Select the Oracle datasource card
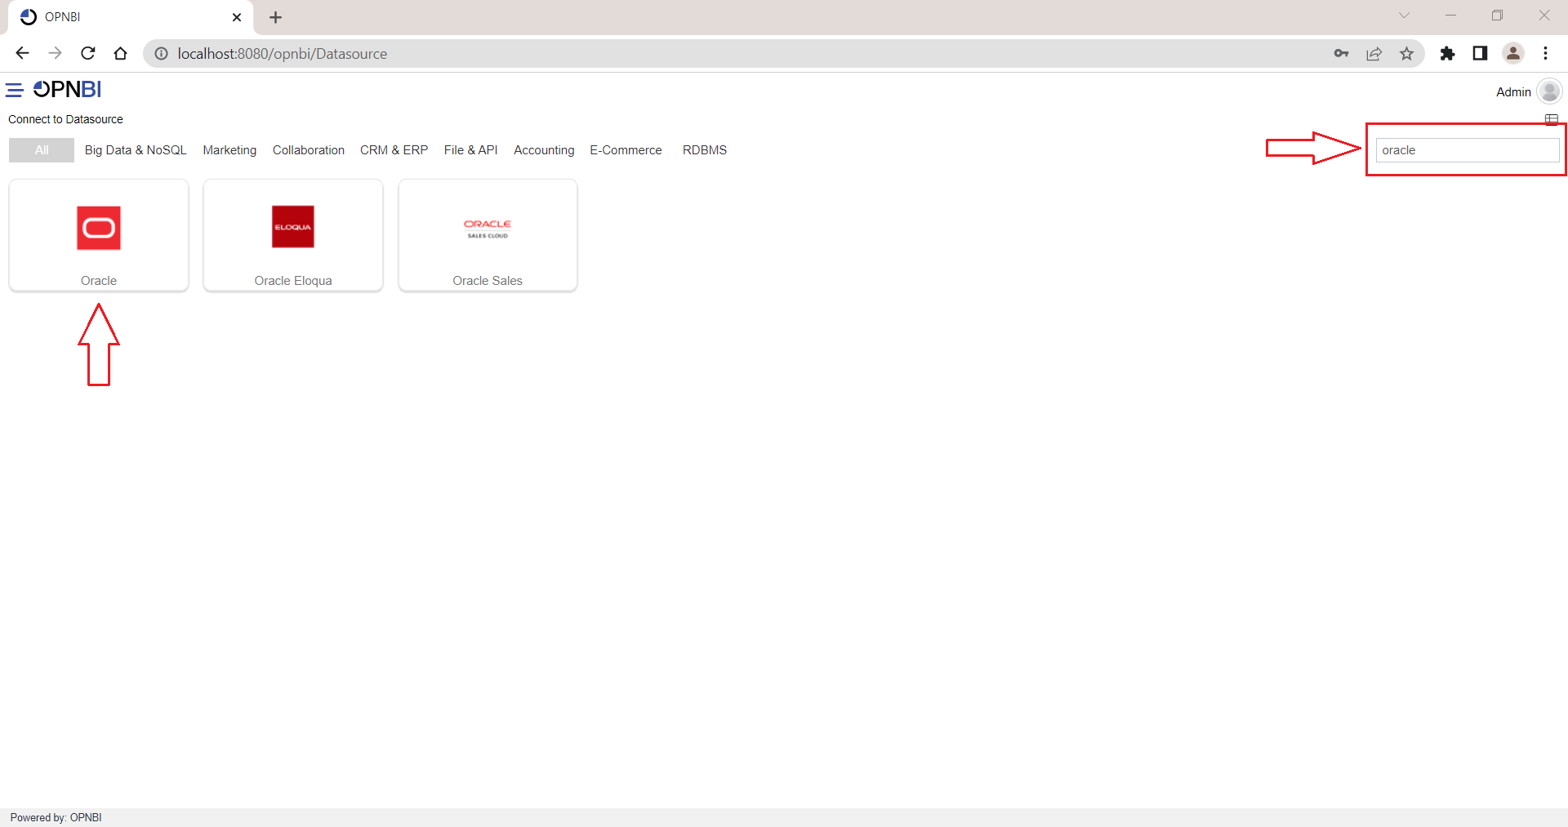This screenshot has width=1568, height=827. point(99,235)
